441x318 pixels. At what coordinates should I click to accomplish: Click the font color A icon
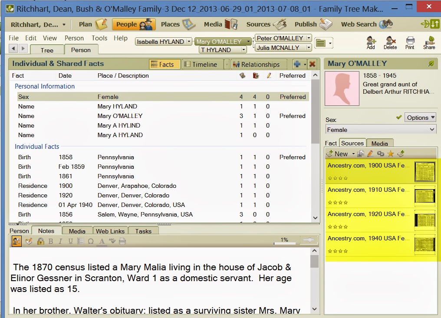[x=102, y=241]
